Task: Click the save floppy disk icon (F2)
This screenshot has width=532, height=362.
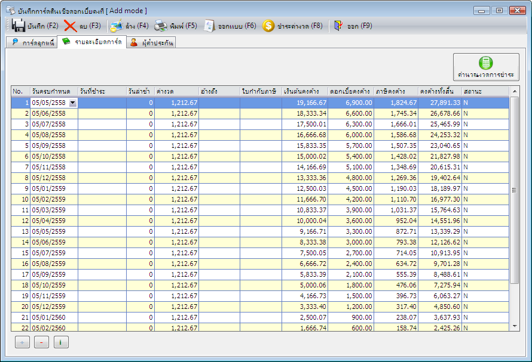Action: (x=19, y=26)
